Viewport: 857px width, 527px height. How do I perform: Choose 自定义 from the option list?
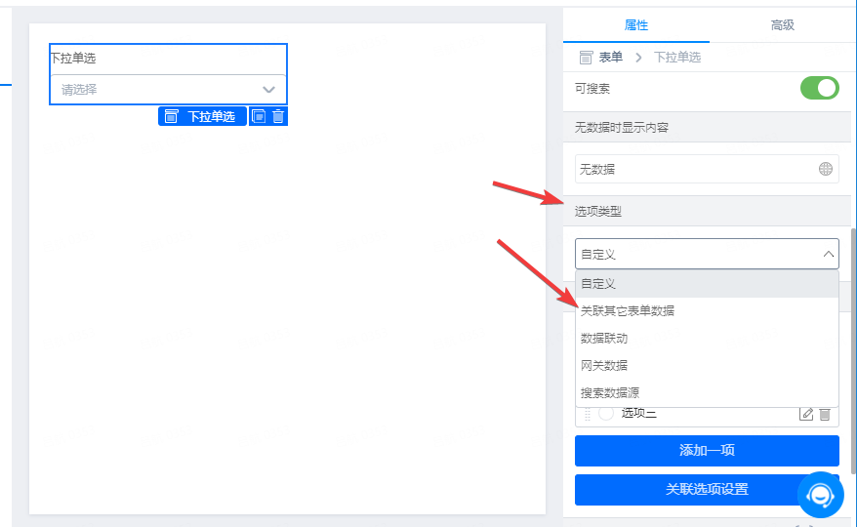(x=707, y=284)
